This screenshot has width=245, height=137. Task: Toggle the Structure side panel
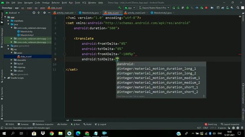pyautogui.click(x=2, y=76)
